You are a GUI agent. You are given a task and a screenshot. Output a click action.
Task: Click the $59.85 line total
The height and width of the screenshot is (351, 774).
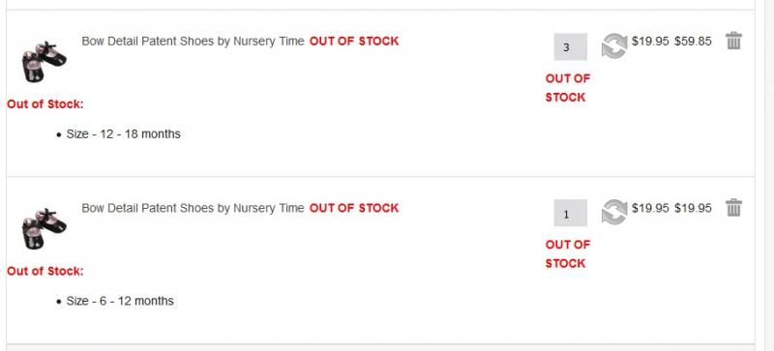[693, 42]
